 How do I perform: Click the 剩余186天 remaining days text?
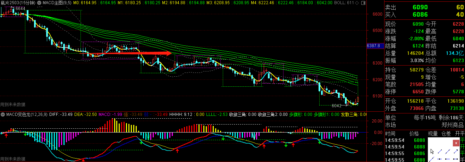point(451,118)
